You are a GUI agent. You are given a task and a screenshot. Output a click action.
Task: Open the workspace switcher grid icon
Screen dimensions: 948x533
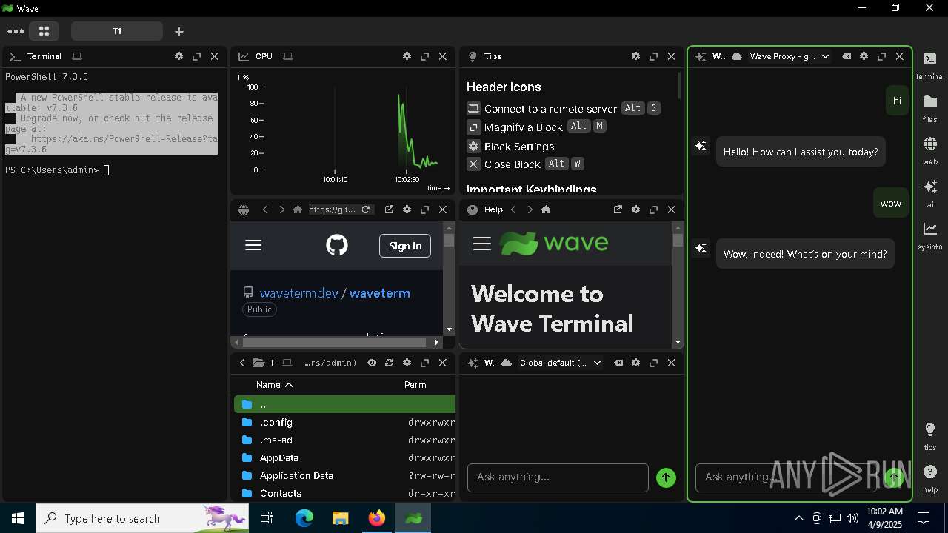[44, 31]
